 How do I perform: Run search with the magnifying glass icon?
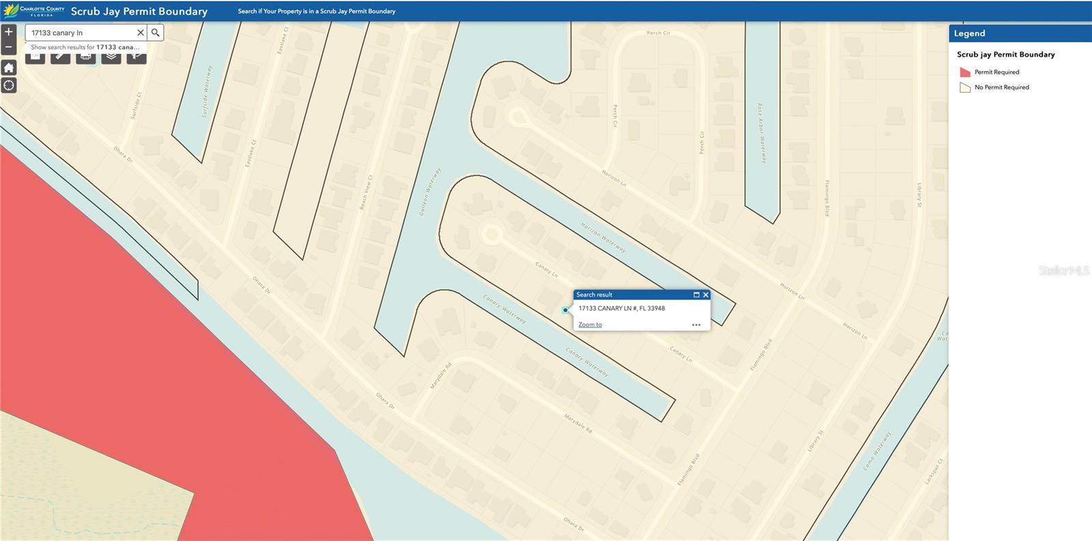pos(156,33)
